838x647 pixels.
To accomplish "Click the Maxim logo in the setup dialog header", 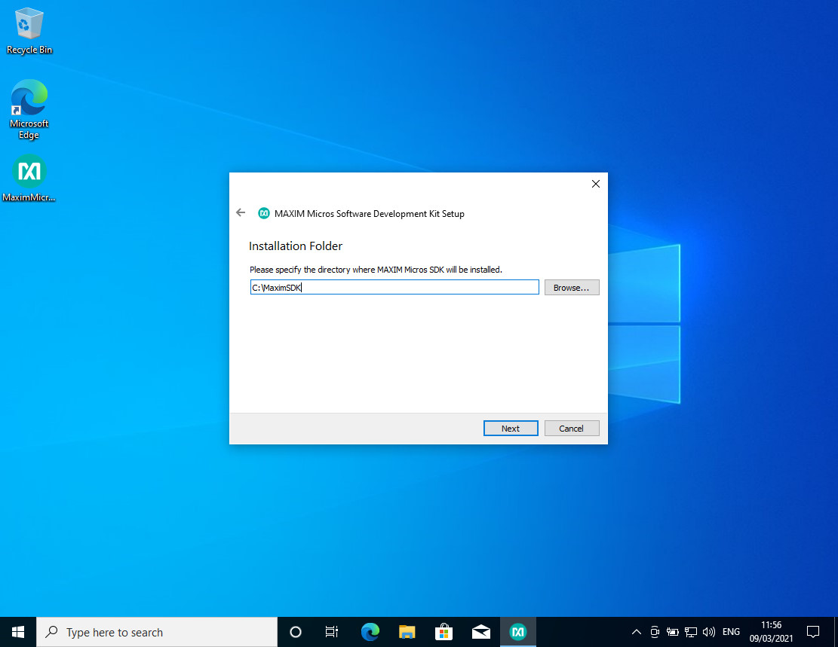I will click(264, 213).
